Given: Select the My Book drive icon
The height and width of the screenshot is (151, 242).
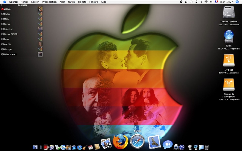Looking at the screenshot, I should coord(229,60).
